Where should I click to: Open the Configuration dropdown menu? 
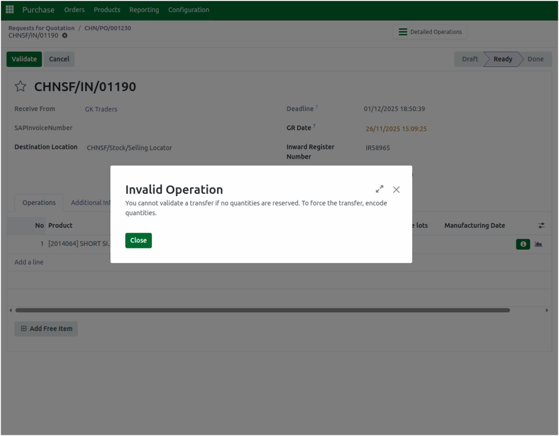[188, 9]
